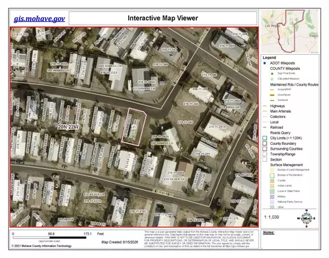The image size is (329, 258).
Task: Click the Roads Query legend label
Action: pos(280,132)
